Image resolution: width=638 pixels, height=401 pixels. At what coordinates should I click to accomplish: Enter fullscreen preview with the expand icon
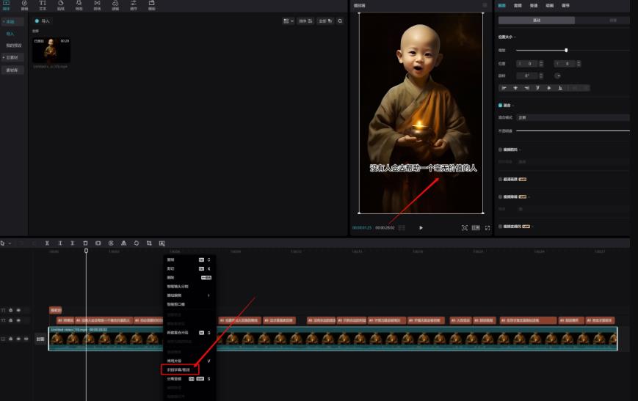click(487, 228)
